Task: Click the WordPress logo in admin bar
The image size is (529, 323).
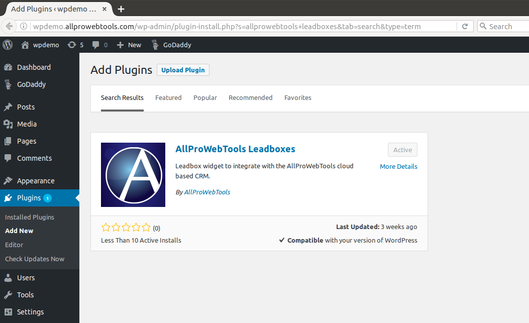Action: (x=8, y=45)
